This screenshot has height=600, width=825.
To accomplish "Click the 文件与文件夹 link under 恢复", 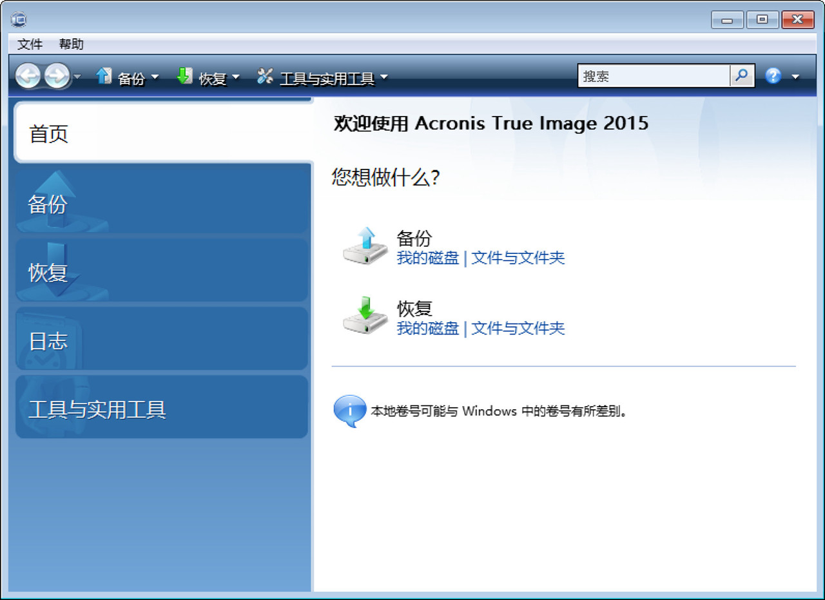I will (x=519, y=329).
